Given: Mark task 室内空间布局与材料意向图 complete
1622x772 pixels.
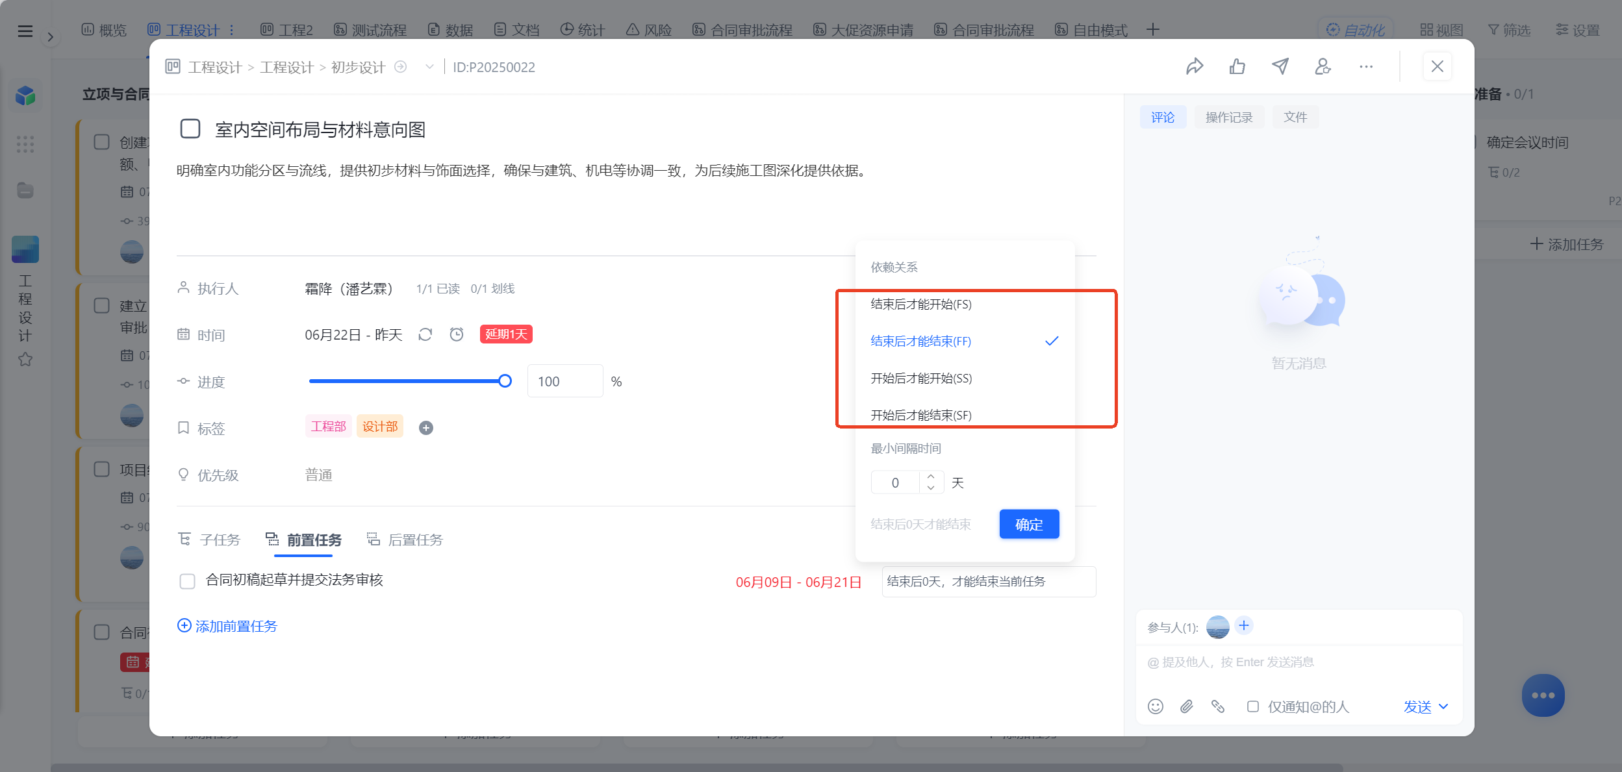Looking at the screenshot, I should pyautogui.click(x=190, y=129).
